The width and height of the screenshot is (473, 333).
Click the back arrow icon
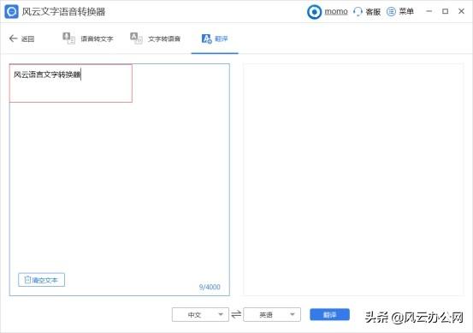(13, 39)
